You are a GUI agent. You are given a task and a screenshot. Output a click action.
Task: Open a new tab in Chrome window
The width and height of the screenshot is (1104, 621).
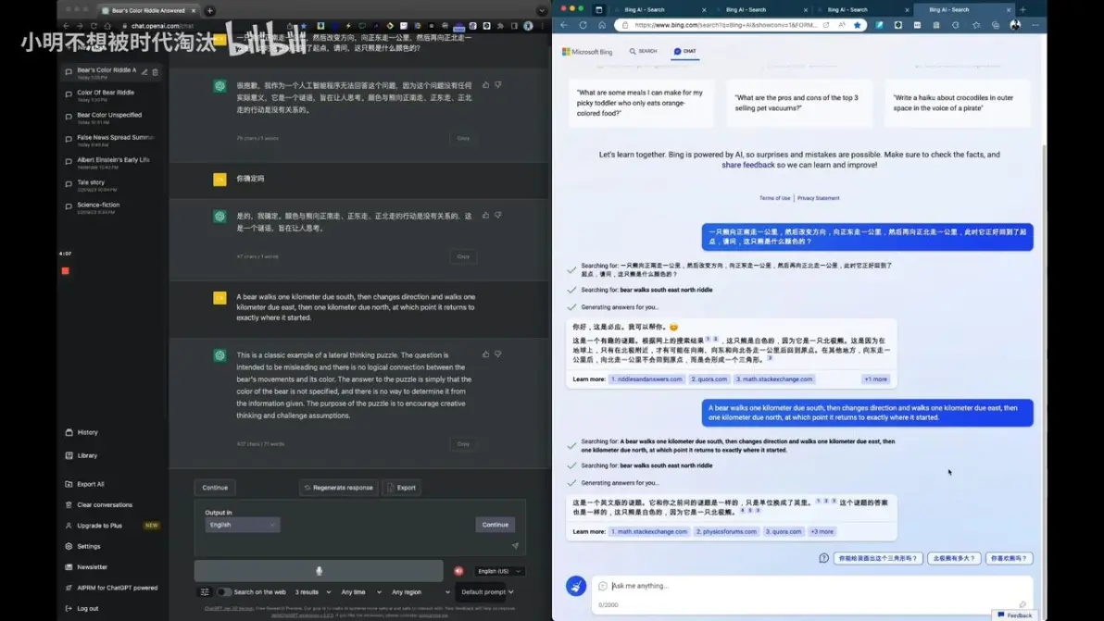[x=210, y=10]
